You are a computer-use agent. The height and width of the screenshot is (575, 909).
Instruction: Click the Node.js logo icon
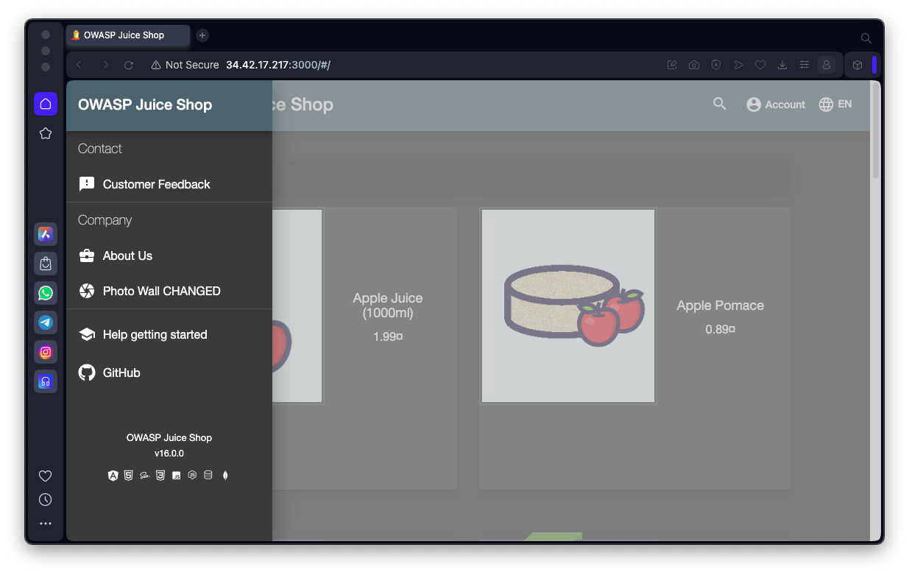click(x=192, y=476)
